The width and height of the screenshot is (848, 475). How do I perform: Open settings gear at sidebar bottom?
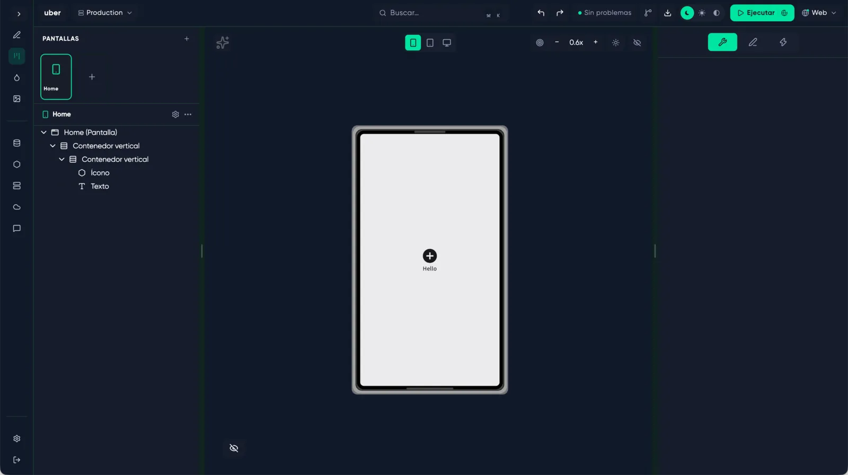click(17, 438)
